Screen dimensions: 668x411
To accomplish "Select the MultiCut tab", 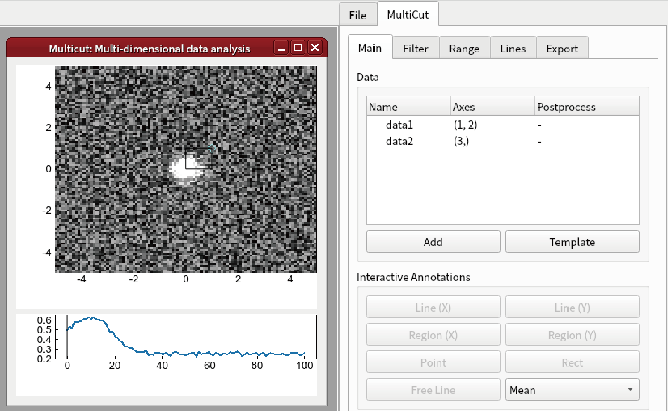I will click(408, 14).
